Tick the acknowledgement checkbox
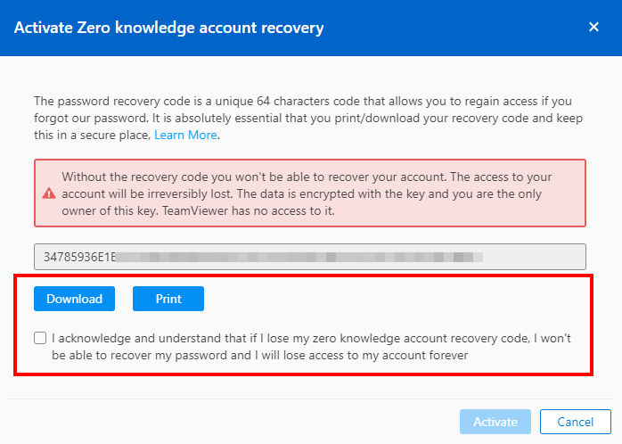Image resolution: width=622 pixels, height=444 pixels. (x=40, y=338)
